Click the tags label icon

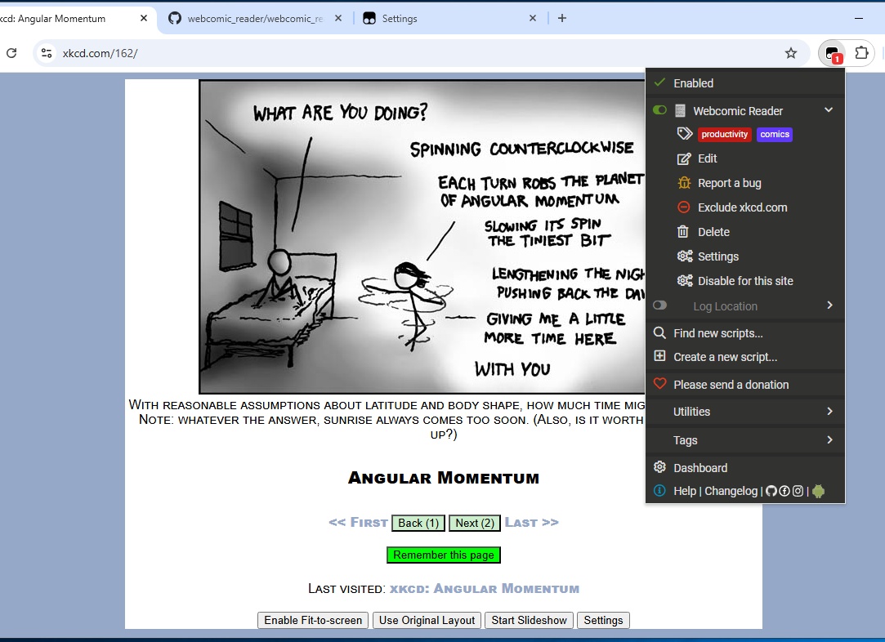(x=684, y=134)
